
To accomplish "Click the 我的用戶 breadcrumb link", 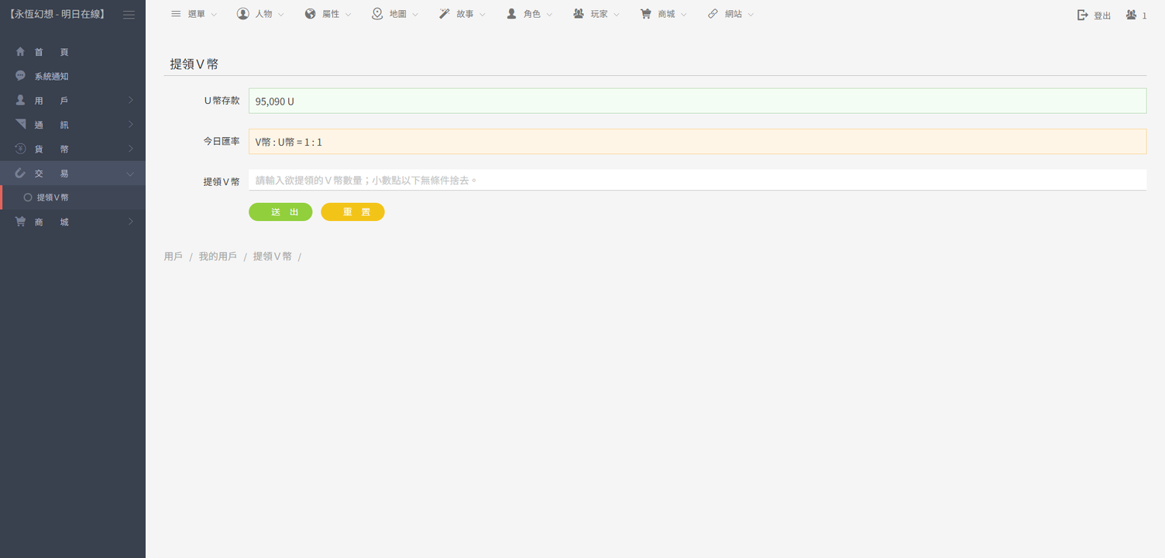I will [x=218, y=257].
